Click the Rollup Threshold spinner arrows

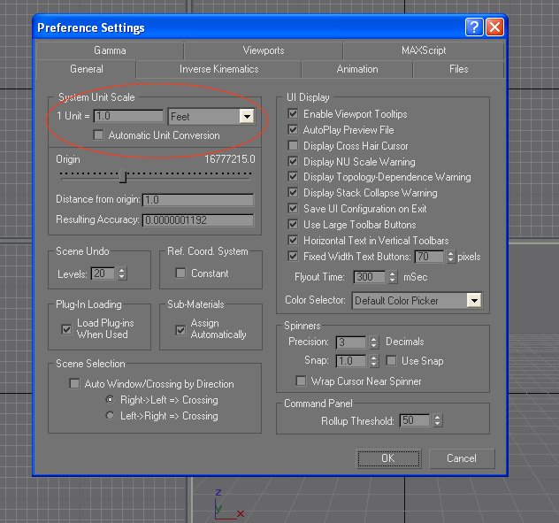coord(436,421)
